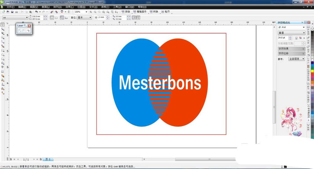Click the Save icon in toolbar
The height and width of the screenshot is (169, 314).
point(12,12)
